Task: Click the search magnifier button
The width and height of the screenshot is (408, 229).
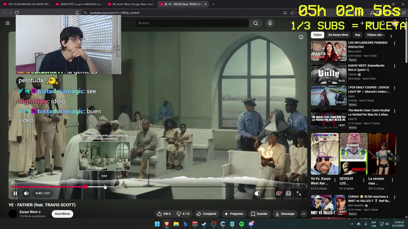Action: (x=256, y=23)
